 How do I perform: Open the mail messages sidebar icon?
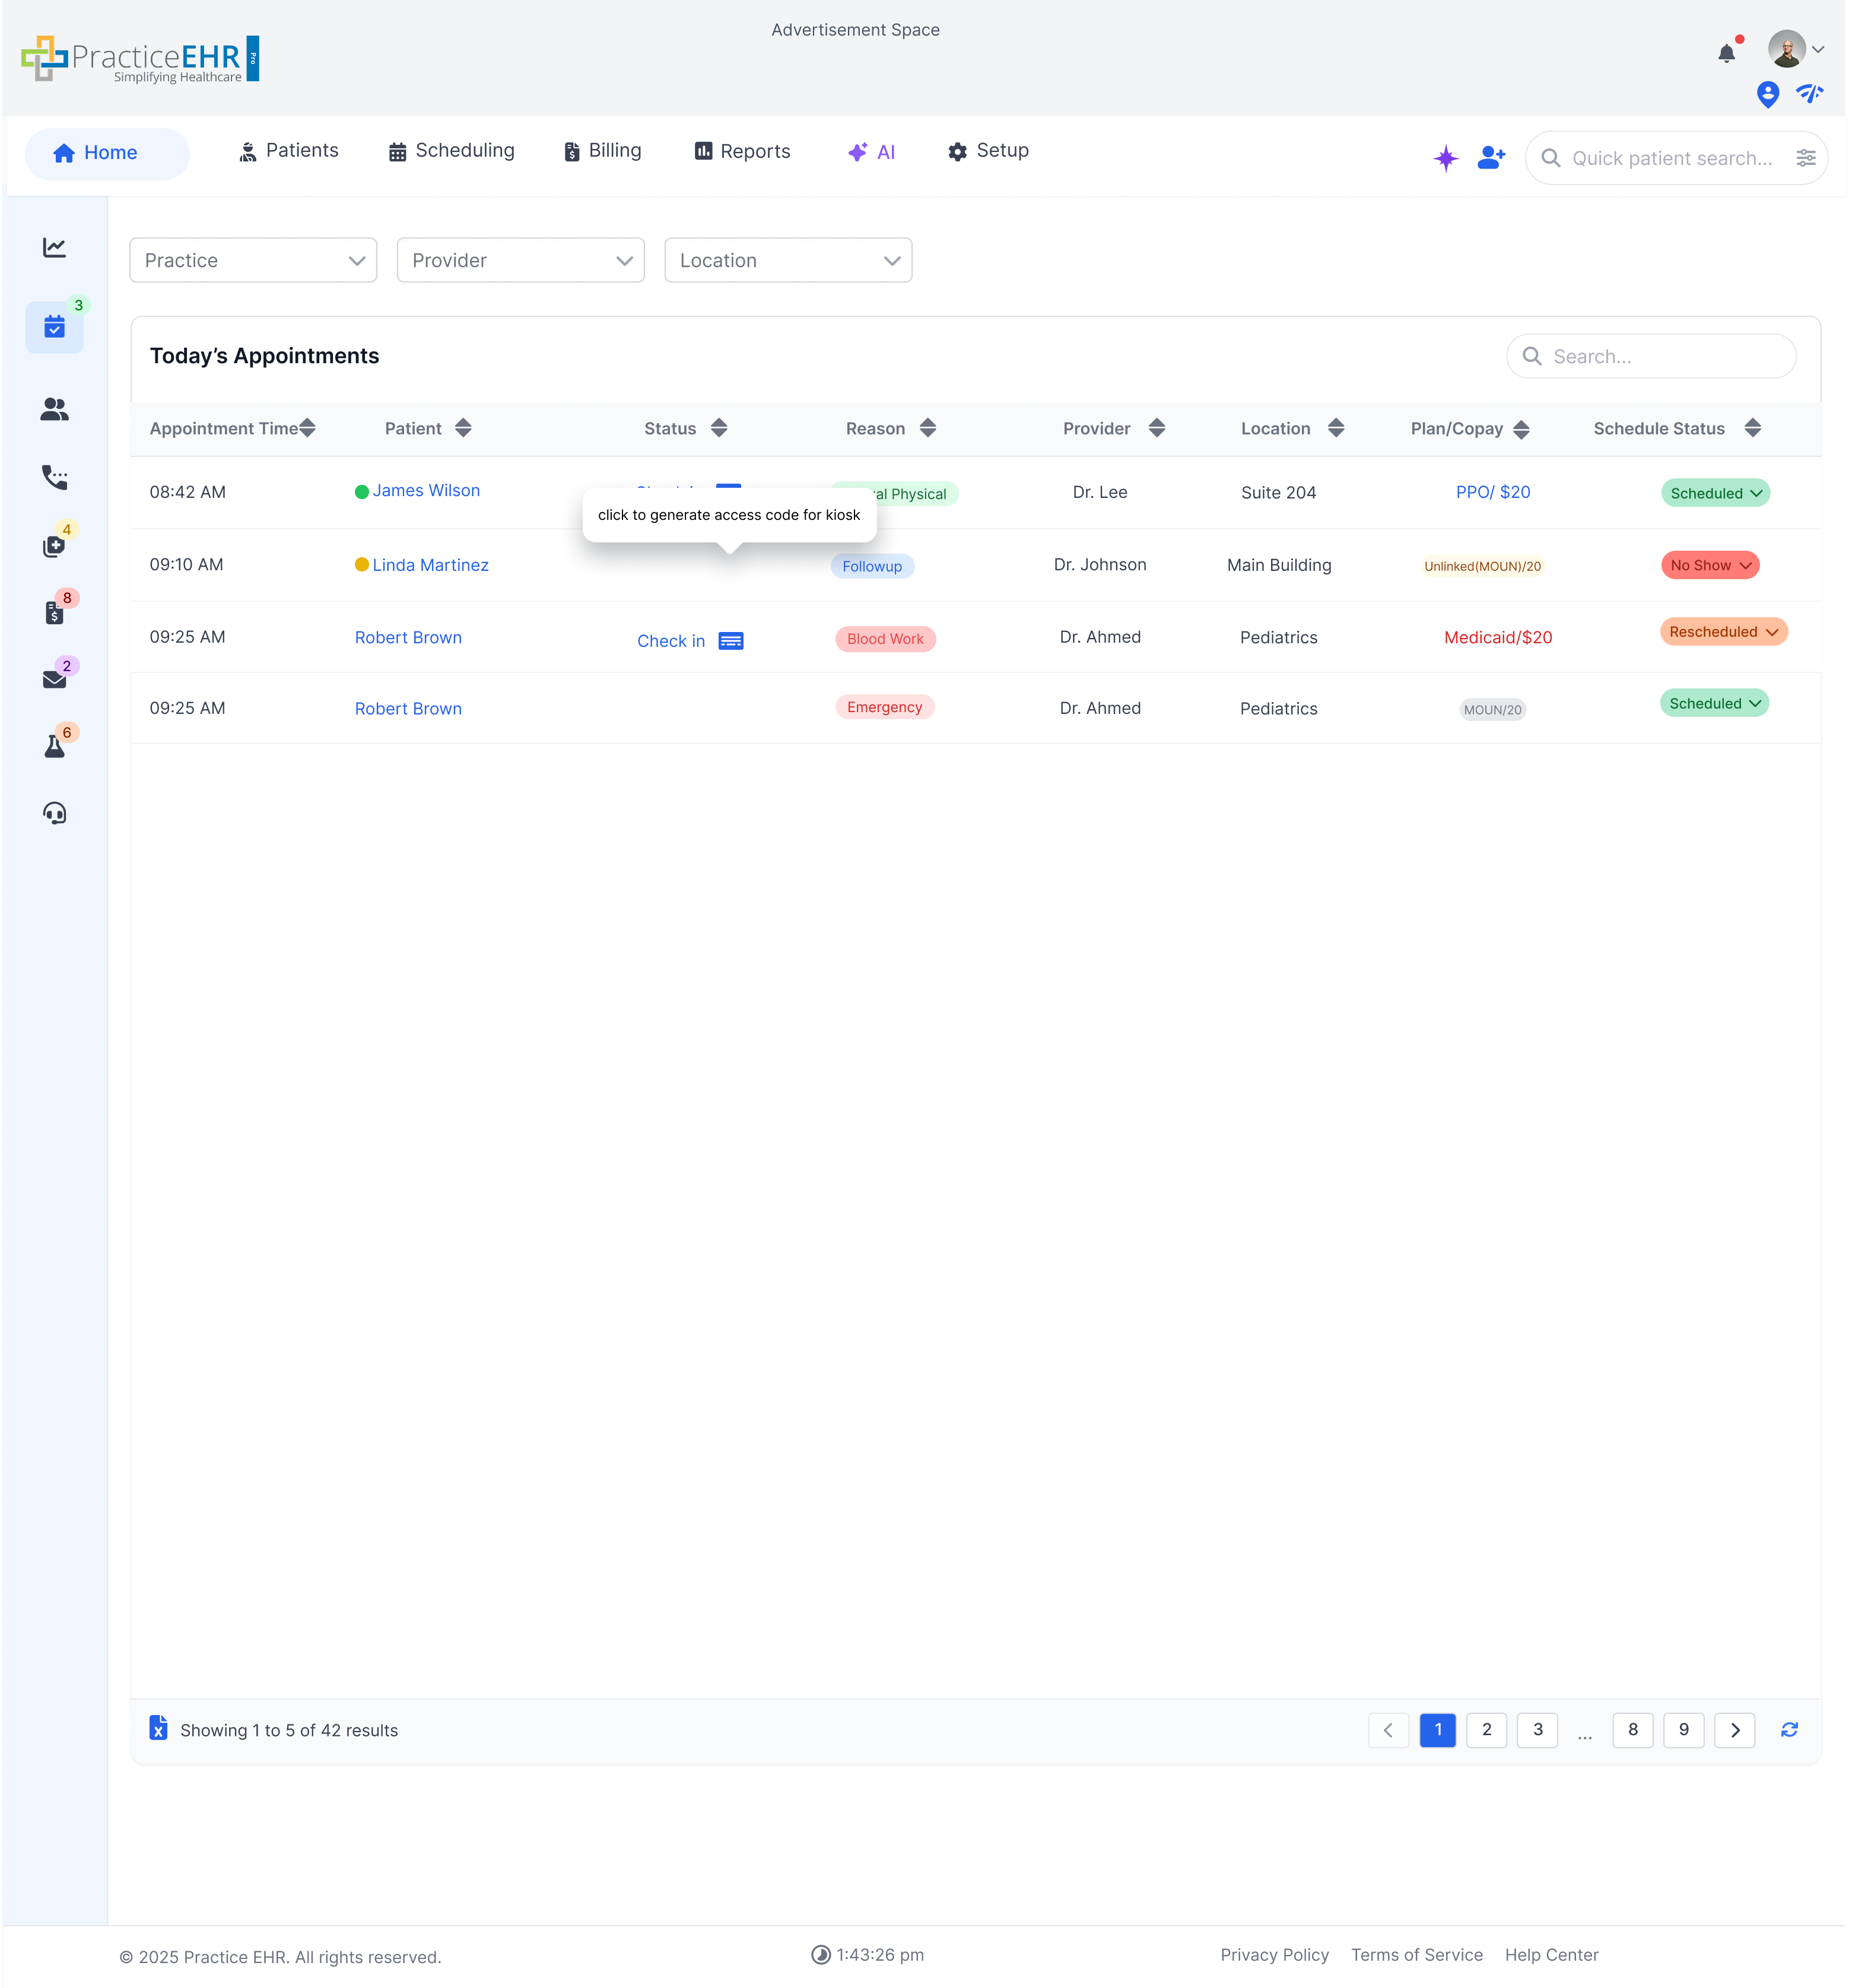click(54, 679)
